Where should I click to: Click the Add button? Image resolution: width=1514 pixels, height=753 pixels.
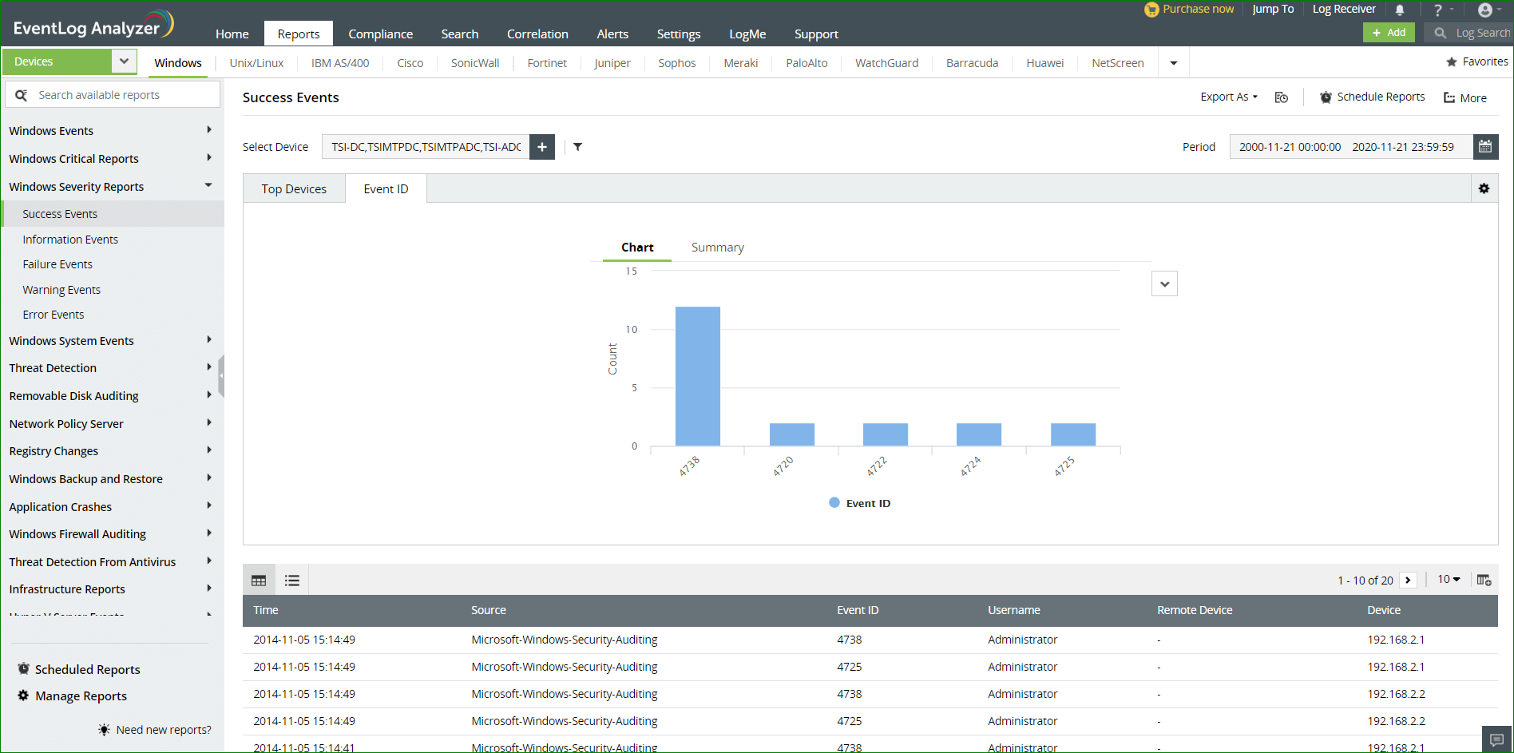click(1389, 32)
